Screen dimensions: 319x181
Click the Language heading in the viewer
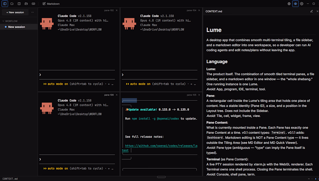[217, 62]
